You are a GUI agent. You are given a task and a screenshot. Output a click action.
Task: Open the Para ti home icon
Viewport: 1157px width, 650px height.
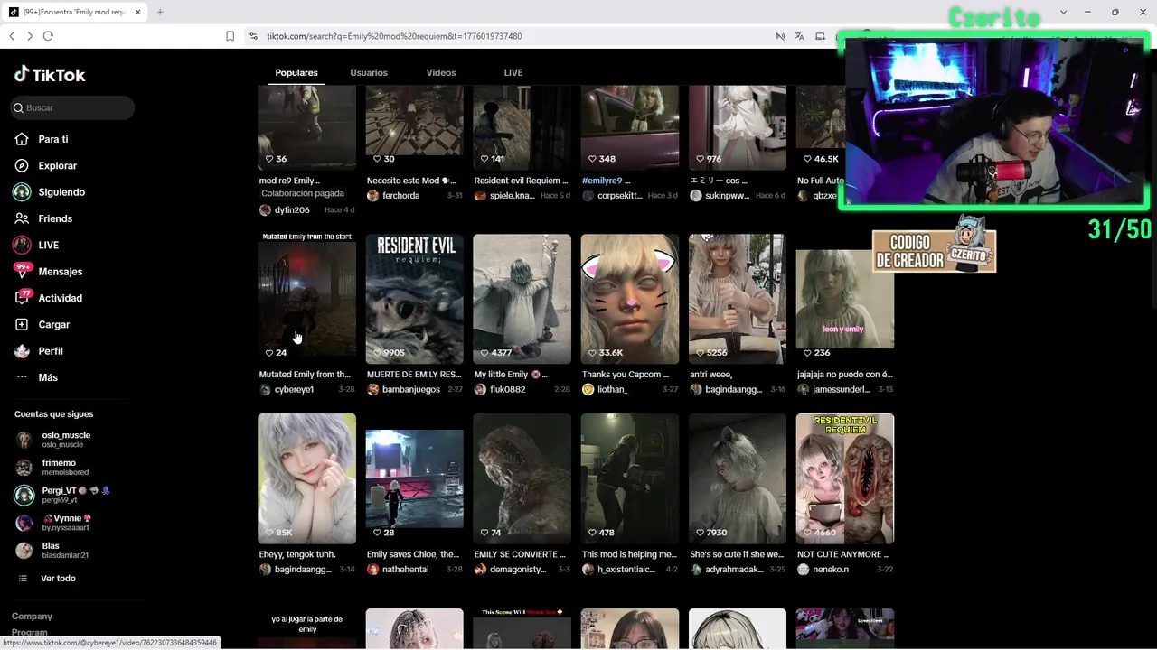tap(22, 139)
